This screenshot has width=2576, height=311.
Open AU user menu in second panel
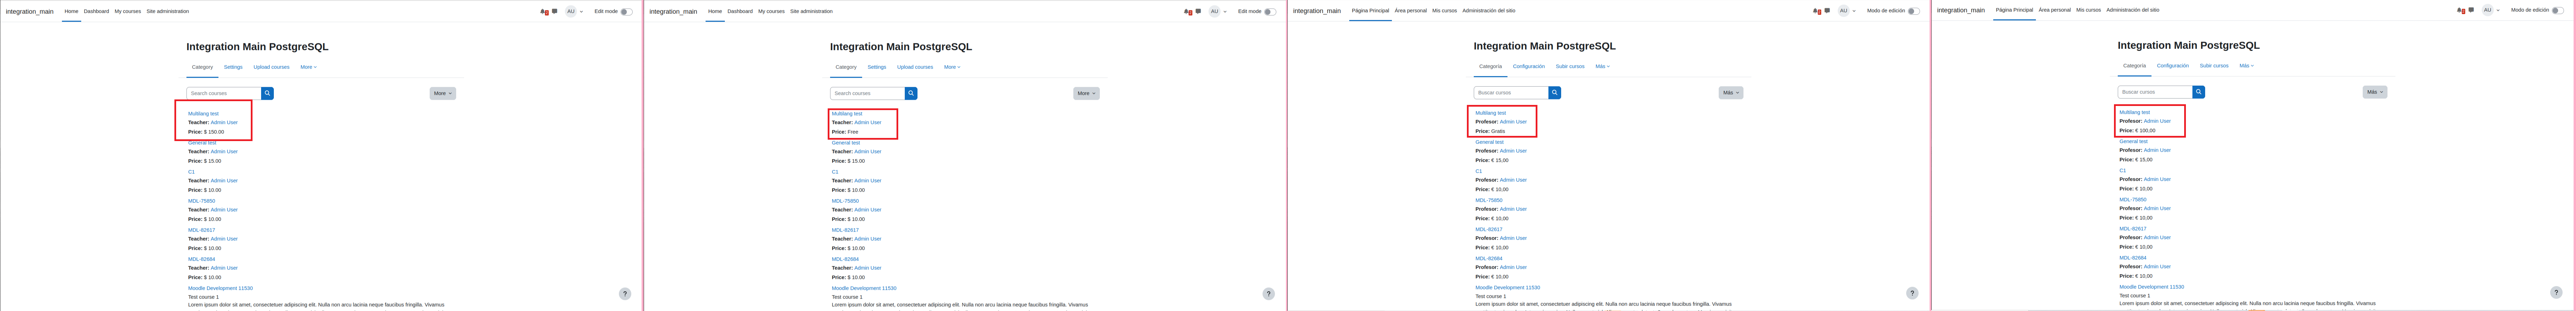(1218, 12)
